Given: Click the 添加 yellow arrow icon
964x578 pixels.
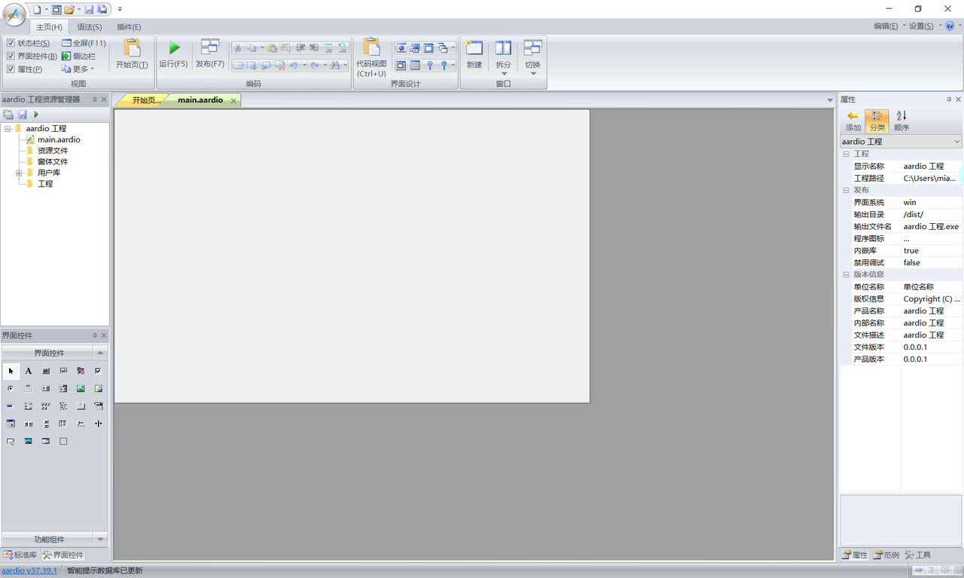Looking at the screenshot, I should (x=853, y=116).
